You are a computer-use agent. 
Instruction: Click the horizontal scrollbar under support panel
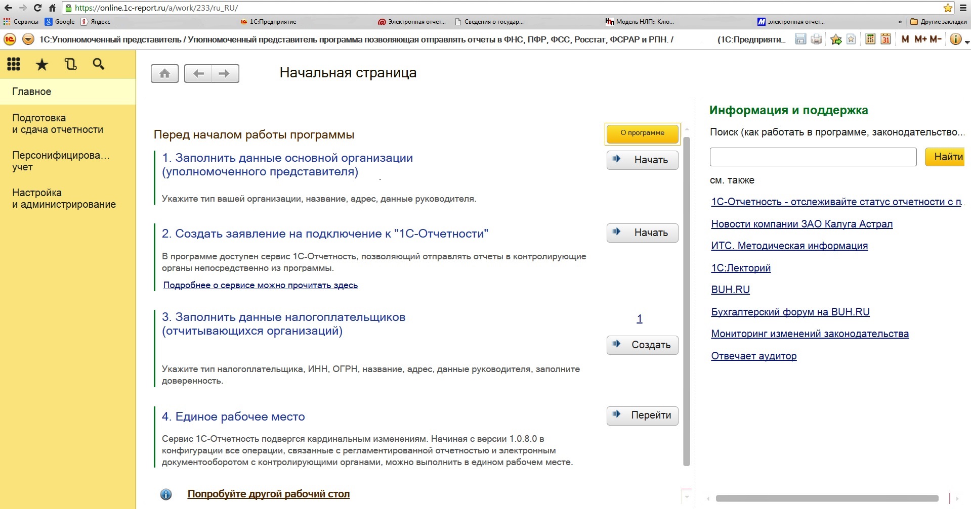[x=827, y=498]
